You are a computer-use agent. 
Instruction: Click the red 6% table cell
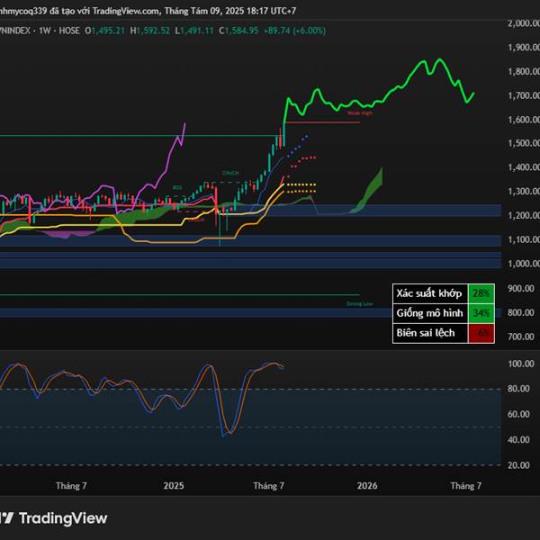481,333
